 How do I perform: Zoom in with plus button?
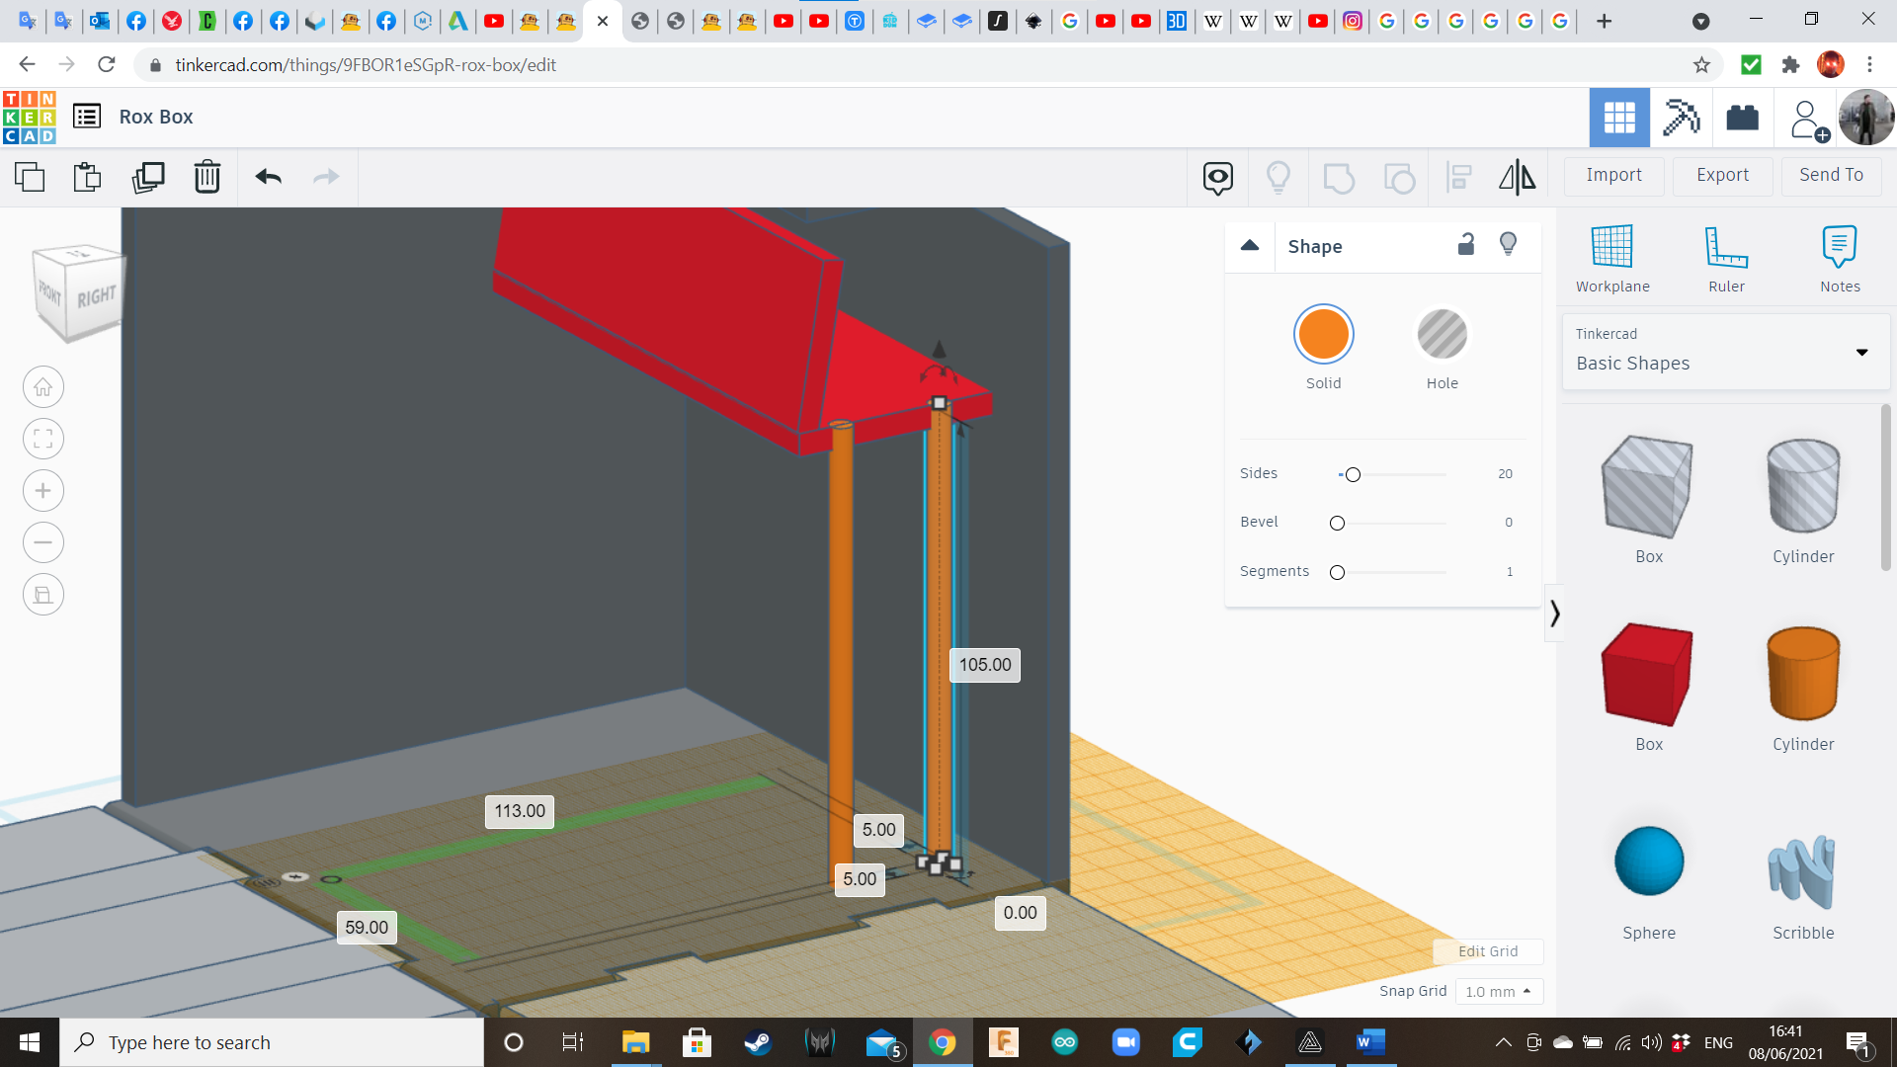point(43,491)
